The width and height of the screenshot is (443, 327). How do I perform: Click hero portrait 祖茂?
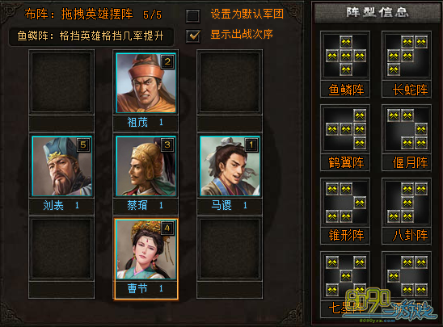tap(146, 83)
